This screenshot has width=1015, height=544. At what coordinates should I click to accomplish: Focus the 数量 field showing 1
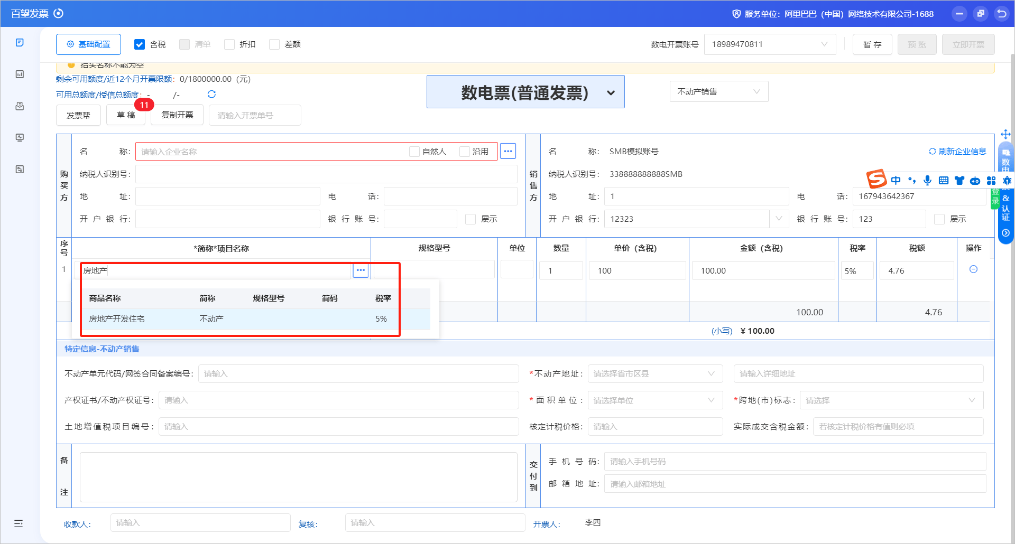coord(561,271)
